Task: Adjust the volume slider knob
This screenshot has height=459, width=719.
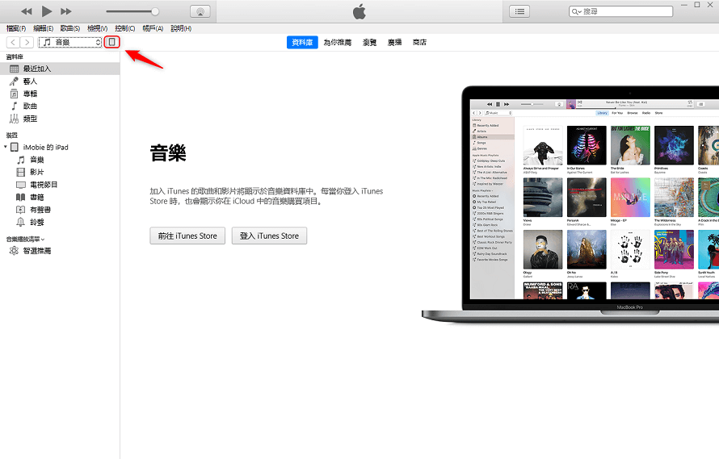Action: pos(155,11)
